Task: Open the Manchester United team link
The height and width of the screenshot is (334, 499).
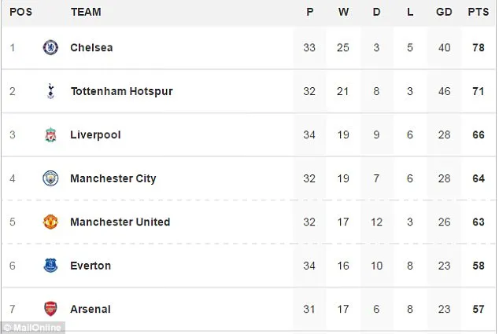Action: (x=120, y=222)
